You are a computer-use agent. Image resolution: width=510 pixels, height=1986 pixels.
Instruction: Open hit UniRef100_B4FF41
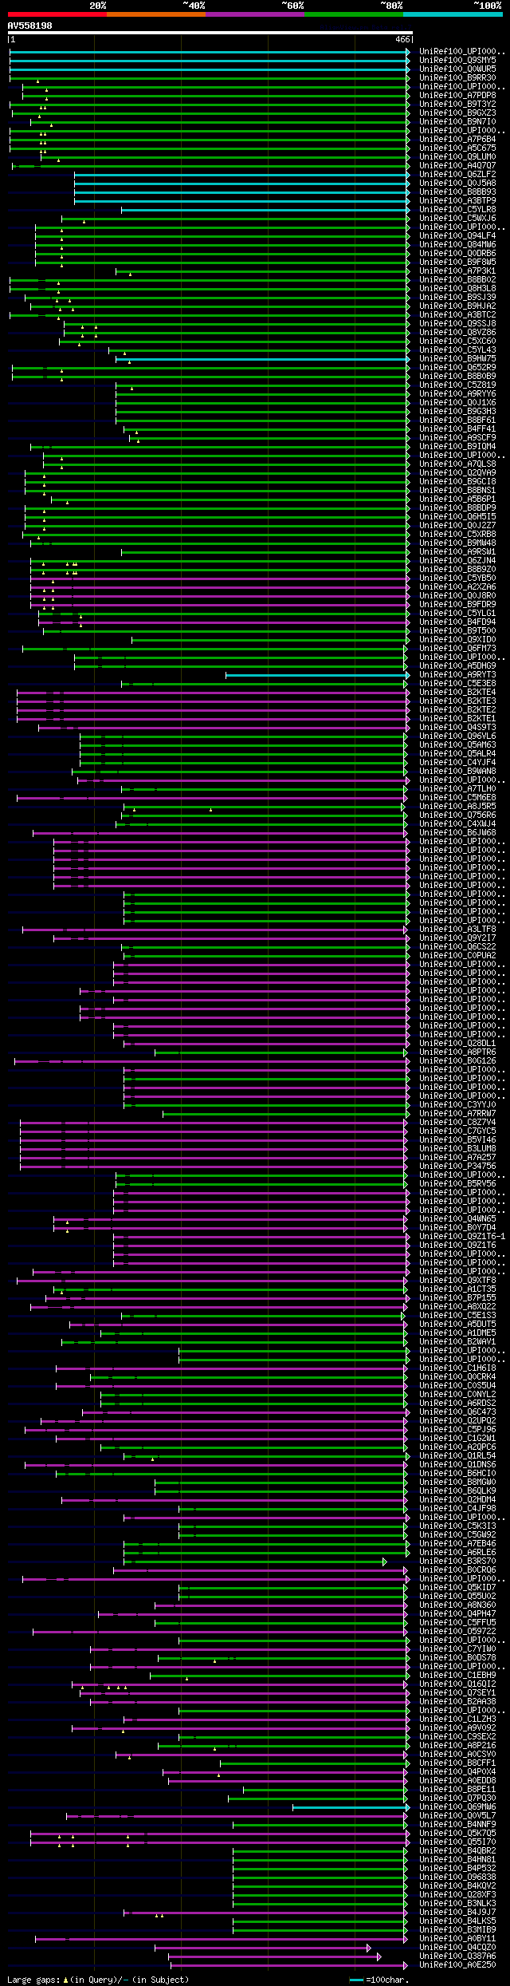[x=457, y=428]
